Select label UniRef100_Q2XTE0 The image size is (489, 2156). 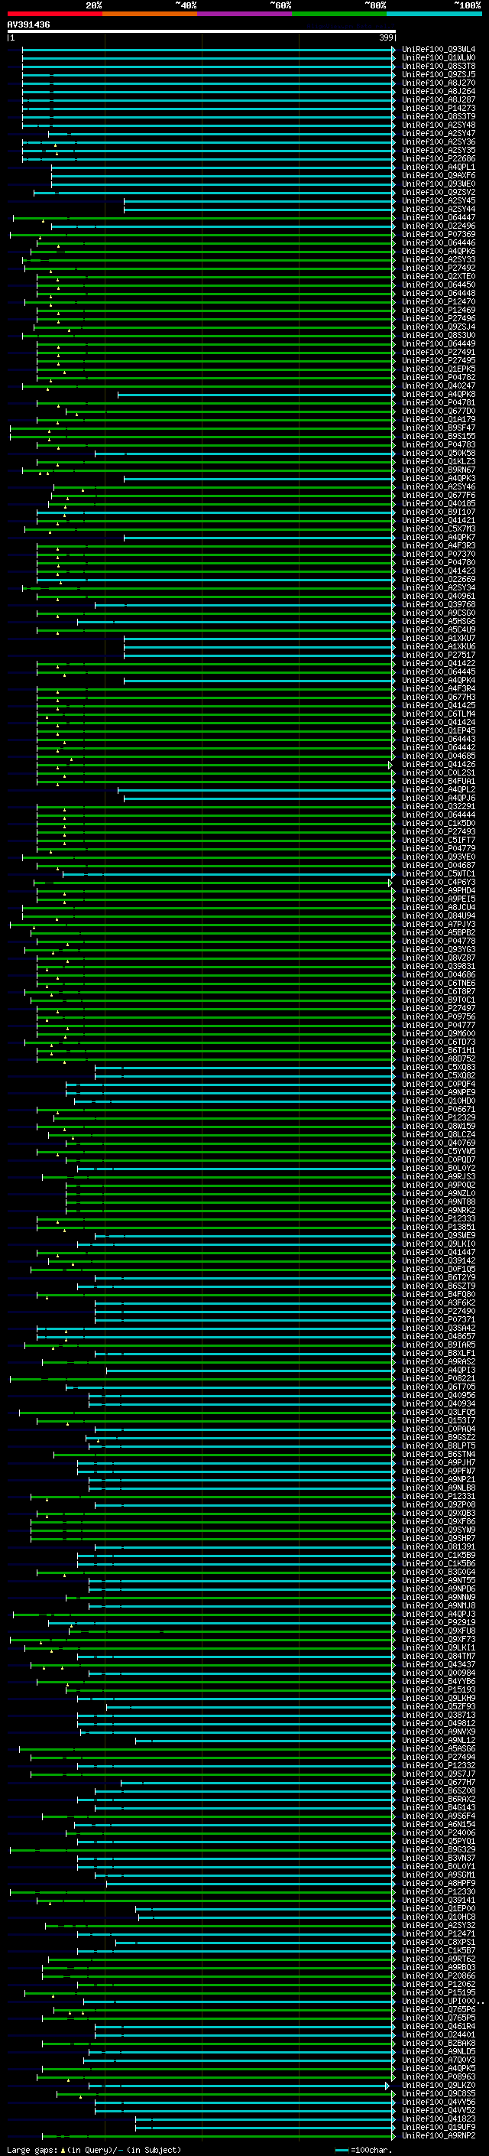(439, 276)
